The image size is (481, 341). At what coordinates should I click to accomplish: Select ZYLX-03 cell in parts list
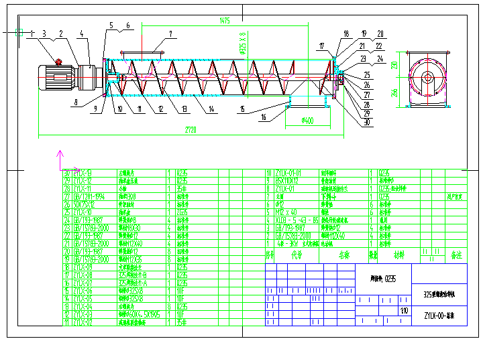[x=83, y=314]
